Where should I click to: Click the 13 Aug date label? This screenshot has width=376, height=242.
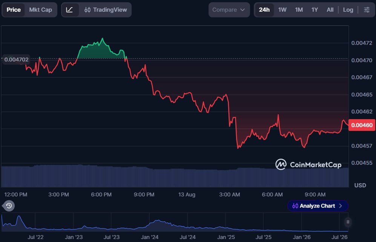point(187,195)
